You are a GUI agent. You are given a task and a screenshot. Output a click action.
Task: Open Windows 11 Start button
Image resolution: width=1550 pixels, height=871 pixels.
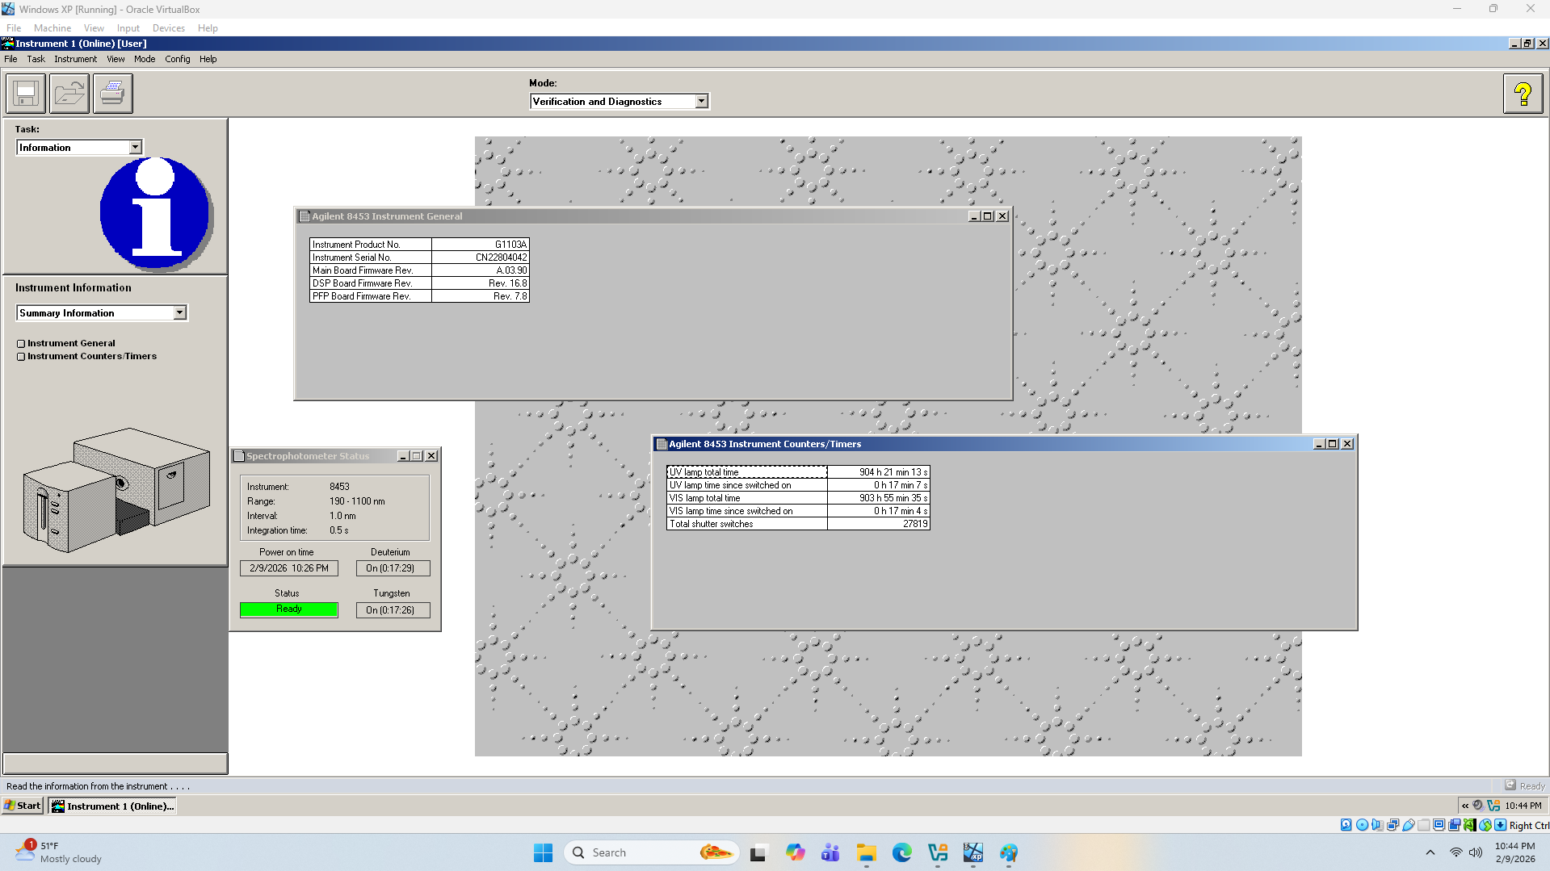543,852
